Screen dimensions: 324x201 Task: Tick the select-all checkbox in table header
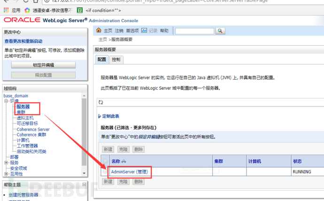tap(105, 161)
